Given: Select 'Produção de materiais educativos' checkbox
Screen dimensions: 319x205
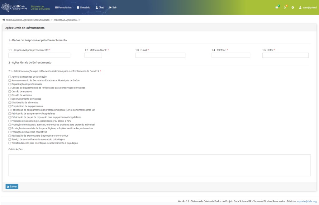Looking at the screenshot, I should 10,132.
